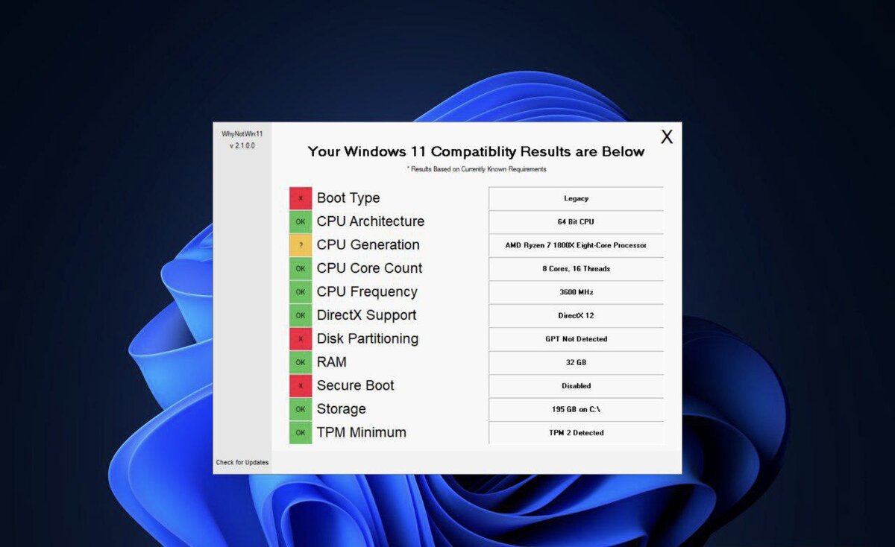Click the red X badge for Disk Partitioning
The image size is (895, 547).
point(301,339)
